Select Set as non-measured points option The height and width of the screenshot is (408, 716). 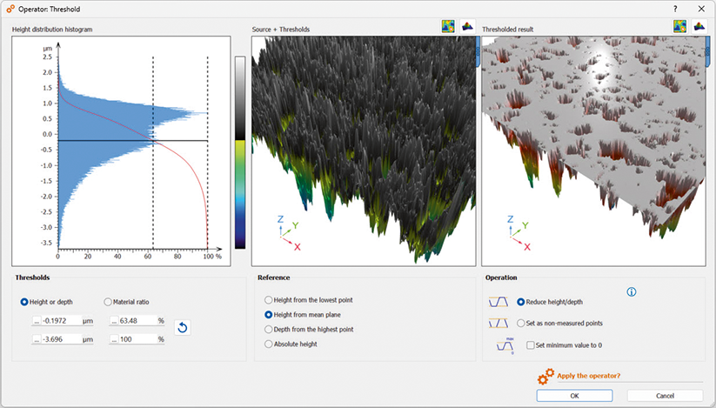(521, 323)
